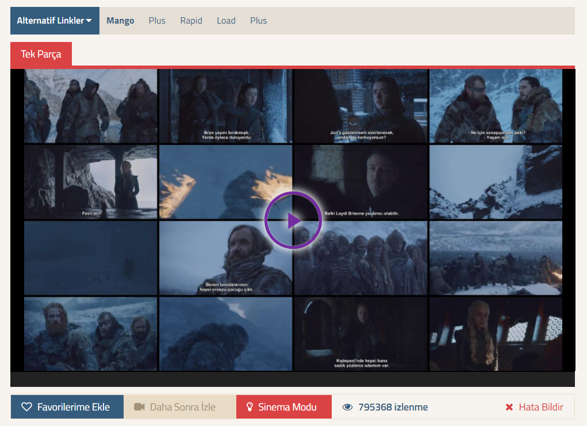Select the first Plus source after Mango
This screenshot has width=587, height=426.
coord(157,21)
